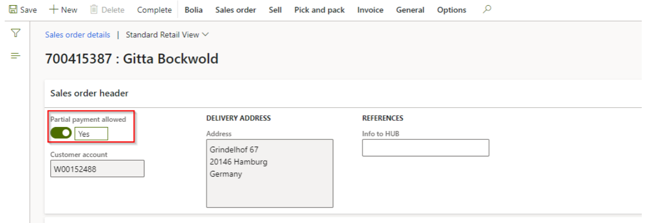Toggle Partial payment allowed switch
This screenshot has width=647, height=223.
[x=61, y=133]
